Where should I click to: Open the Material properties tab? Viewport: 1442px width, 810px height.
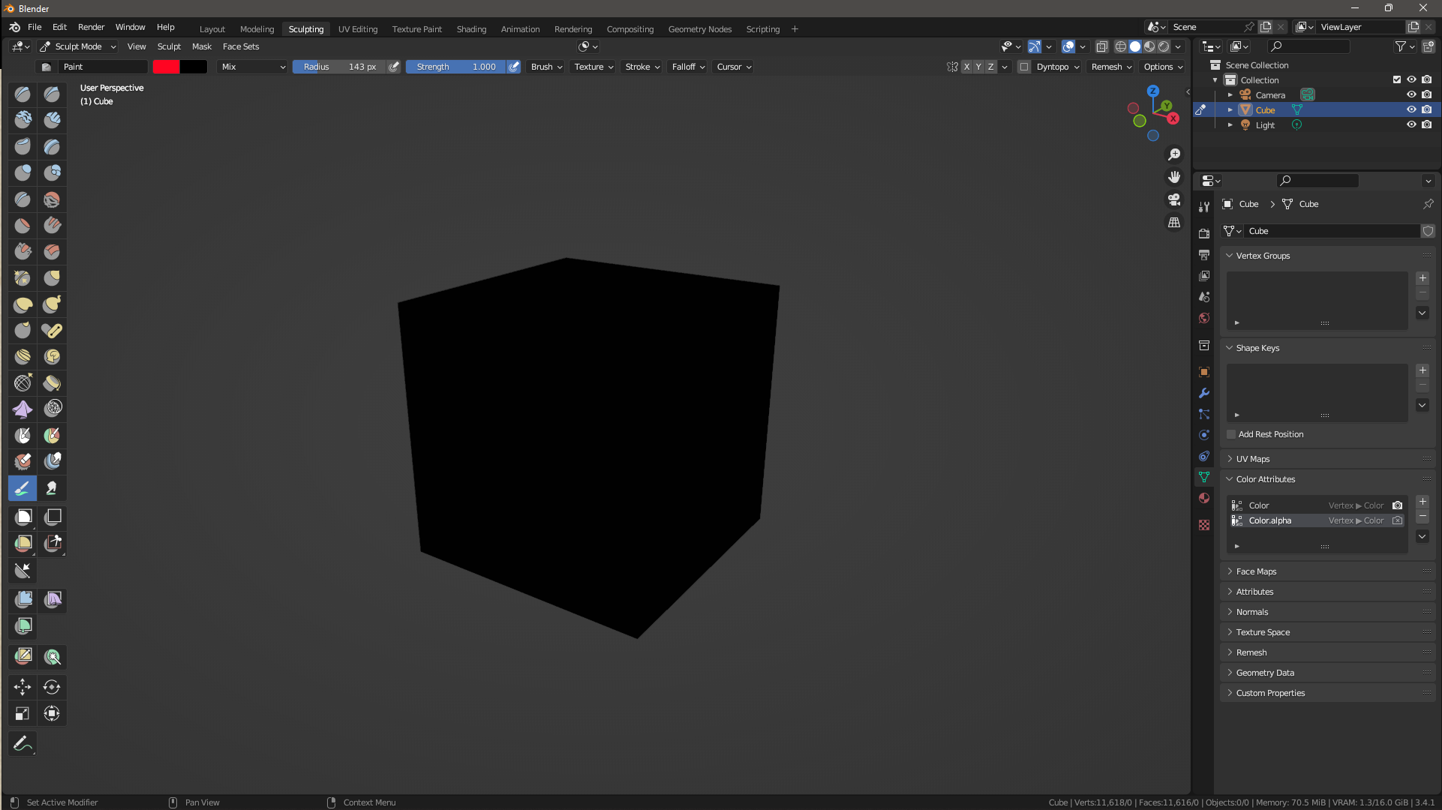(x=1204, y=498)
